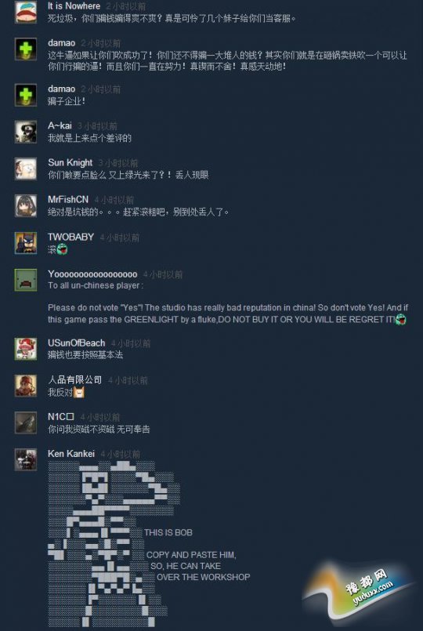The image size is (423, 631).
Task: Open It is Nowhere's Cartman avatar
Action: (26, 12)
